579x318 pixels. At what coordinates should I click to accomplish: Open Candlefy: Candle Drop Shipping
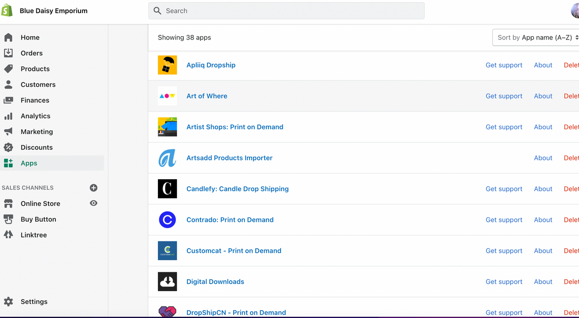[x=237, y=189]
